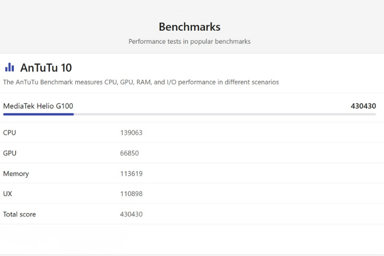Click the AnTuTu bar chart icon
The width and height of the screenshot is (384, 256).
(9, 67)
